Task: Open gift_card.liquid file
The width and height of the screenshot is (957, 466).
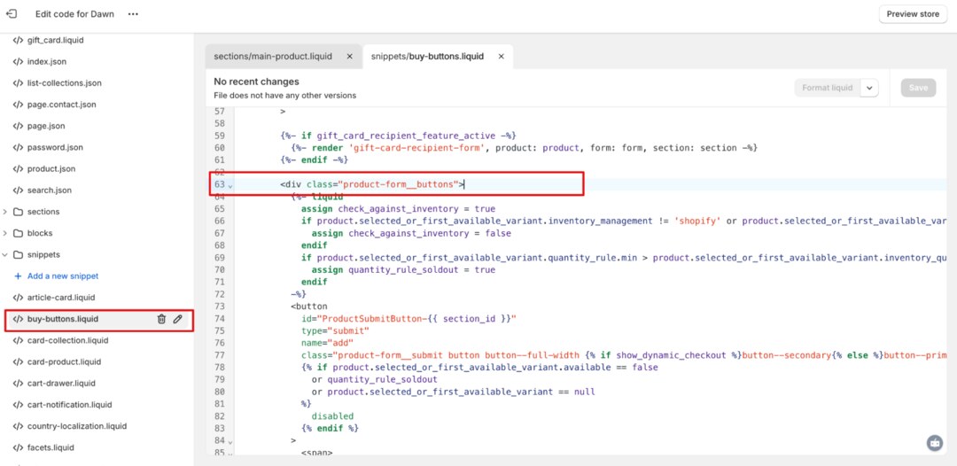Action: point(55,40)
